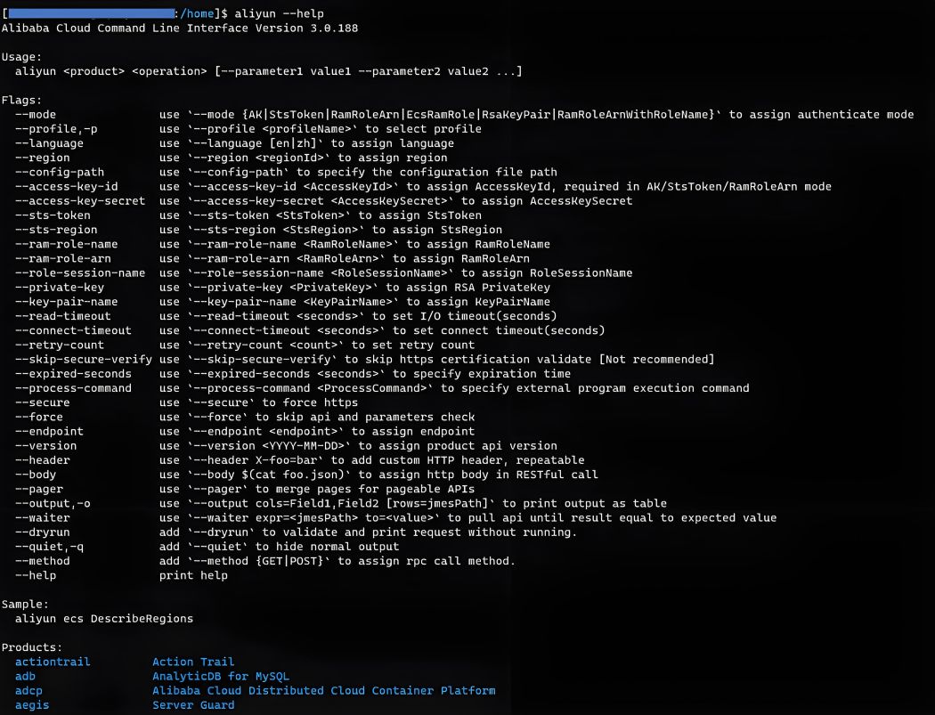The width and height of the screenshot is (935, 715).
Task: Select the "adb" product name
Action: 25,676
